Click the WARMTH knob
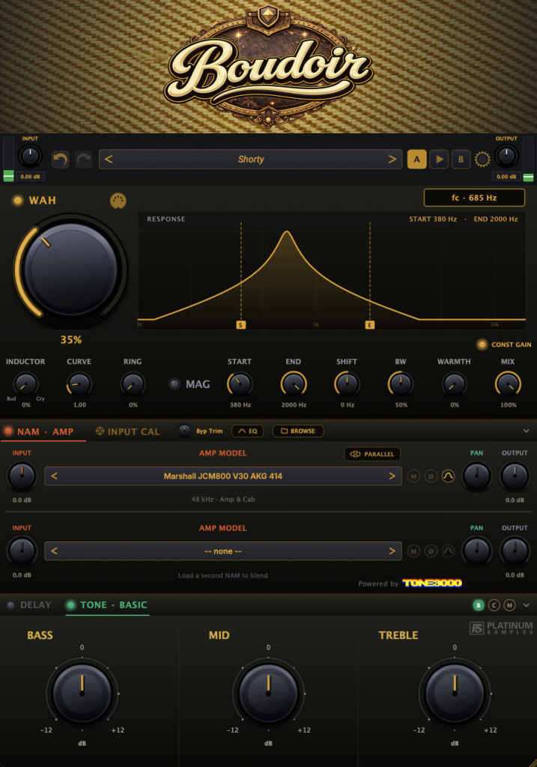537x767 pixels. [x=455, y=384]
